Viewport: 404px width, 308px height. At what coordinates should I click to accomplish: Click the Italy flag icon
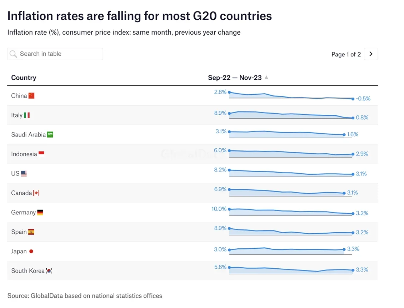(x=27, y=115)
